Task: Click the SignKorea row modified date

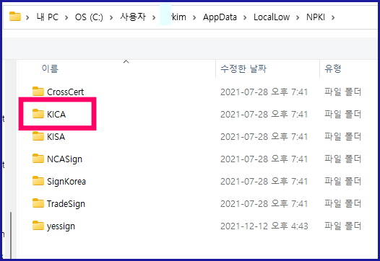Action: [264, 182]
